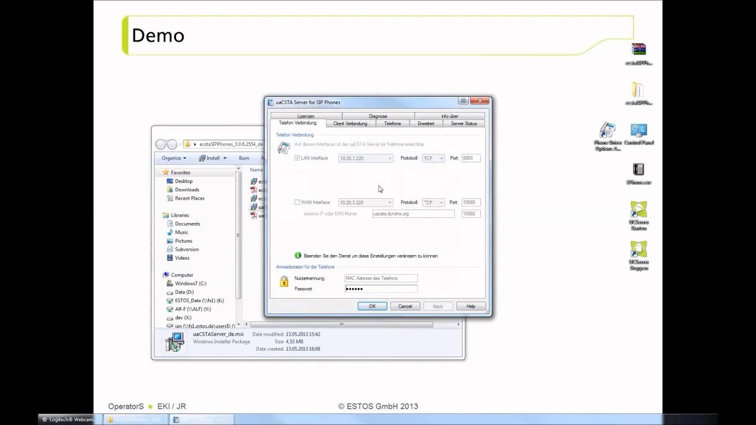Select Computer in Explorer navigation pane
Screen dimensions: 756x425
182,275
